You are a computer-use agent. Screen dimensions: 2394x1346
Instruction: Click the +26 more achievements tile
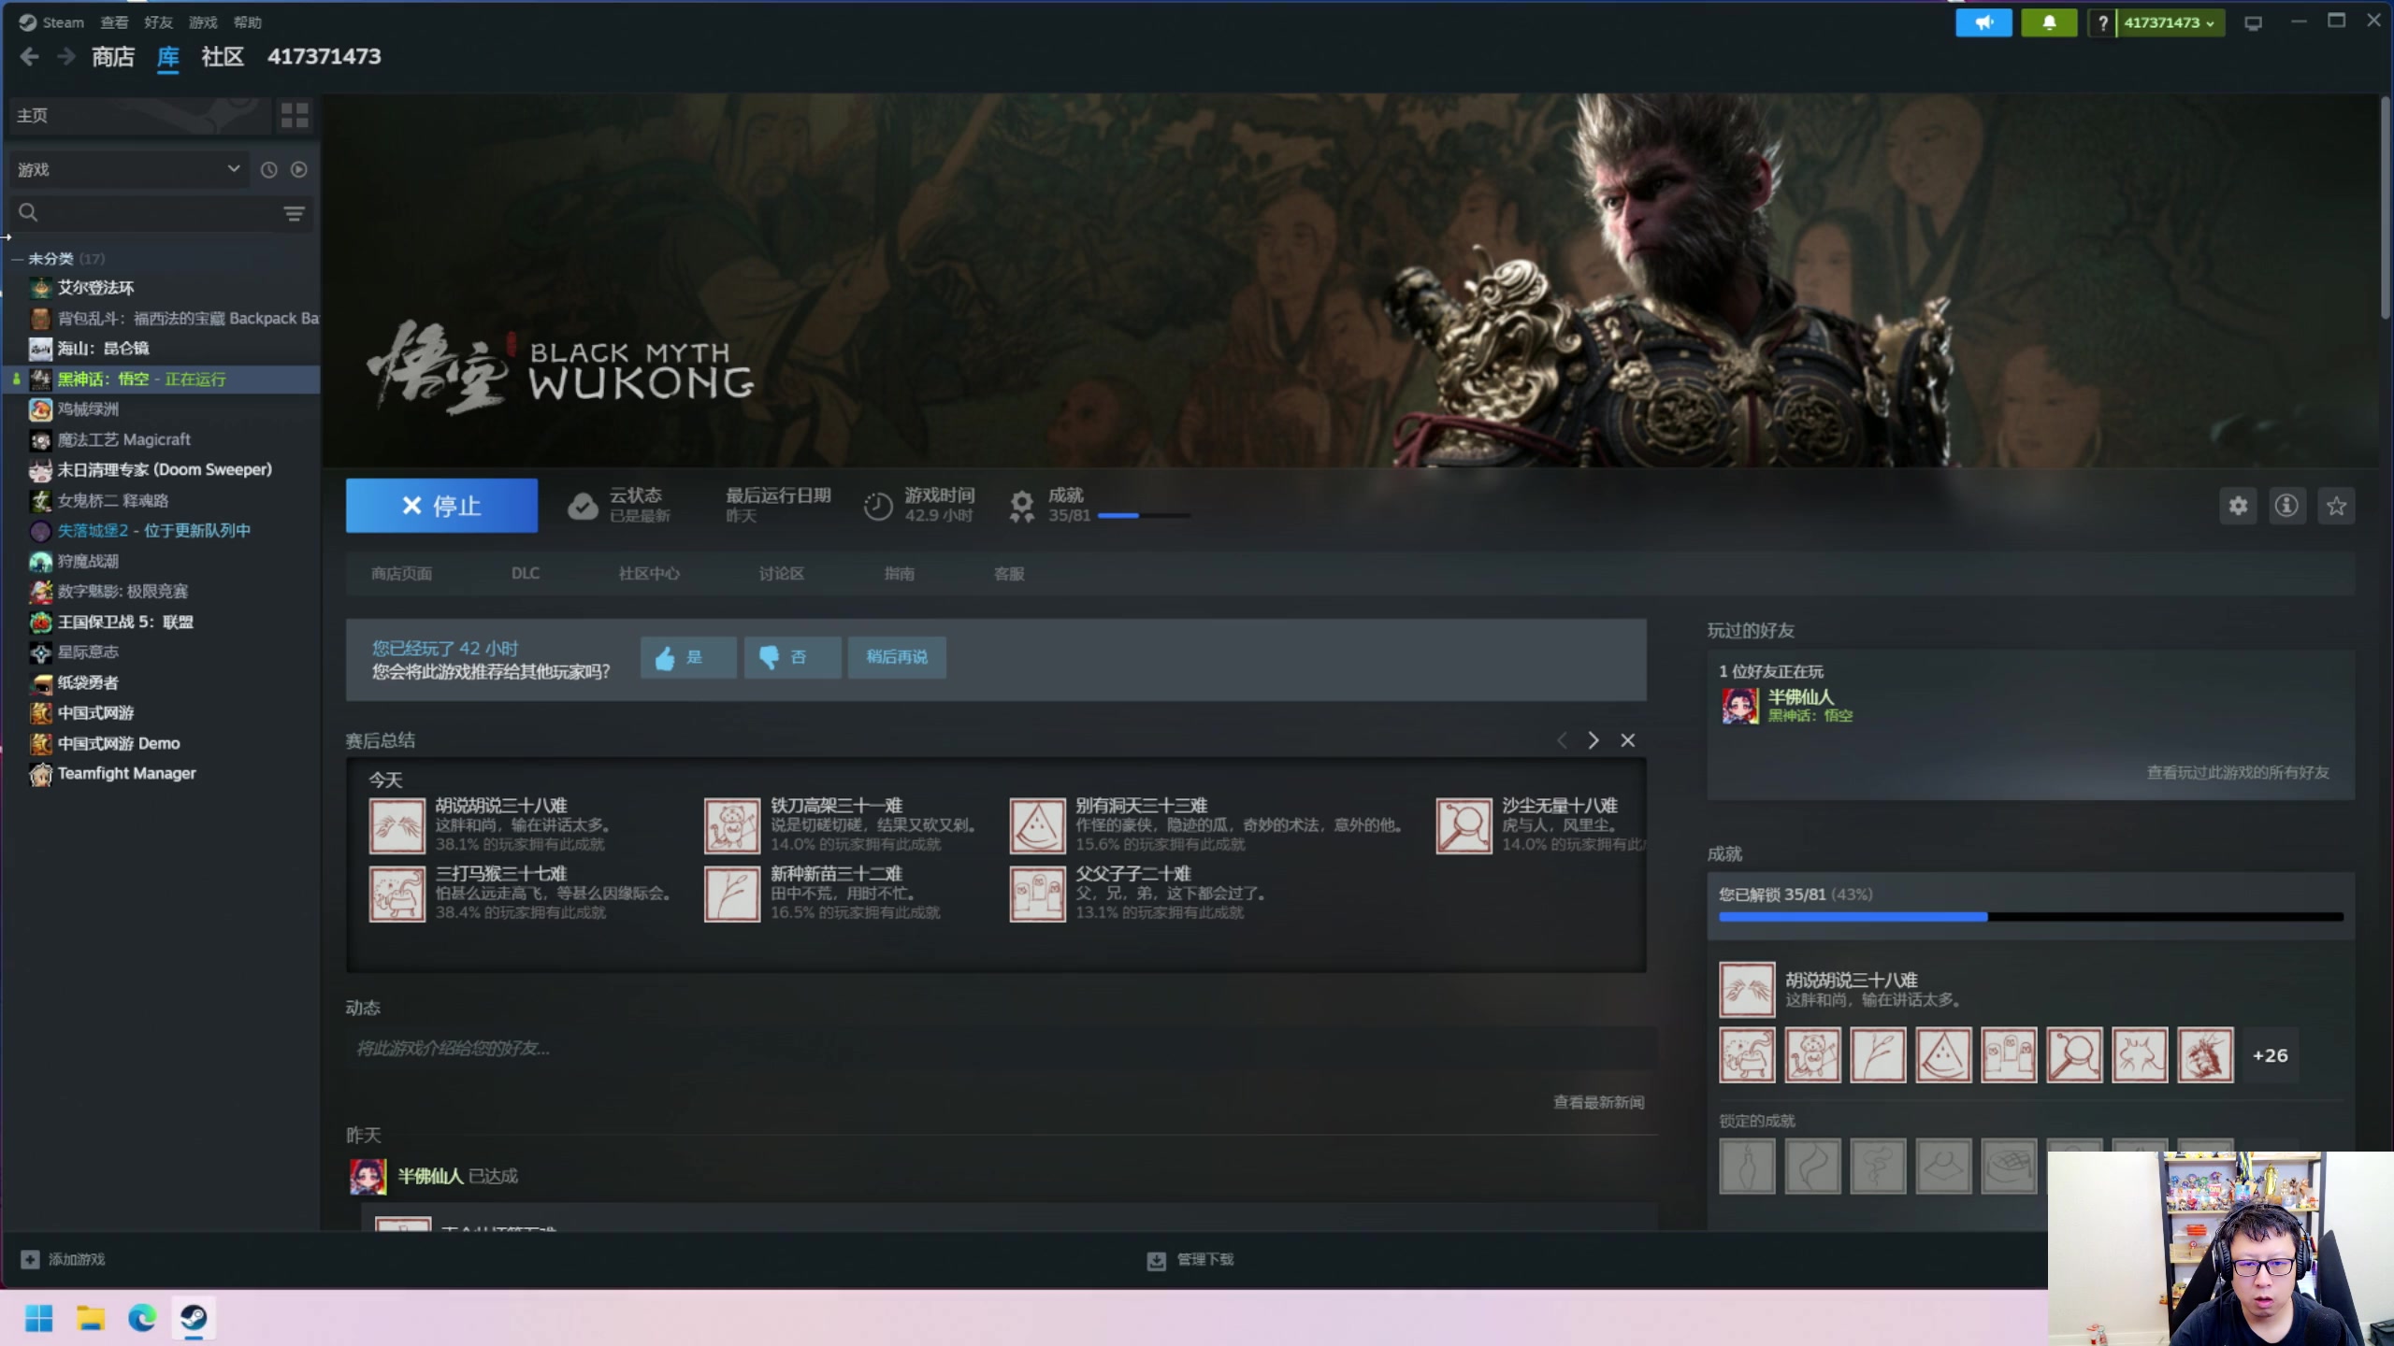[2270, 1055]
